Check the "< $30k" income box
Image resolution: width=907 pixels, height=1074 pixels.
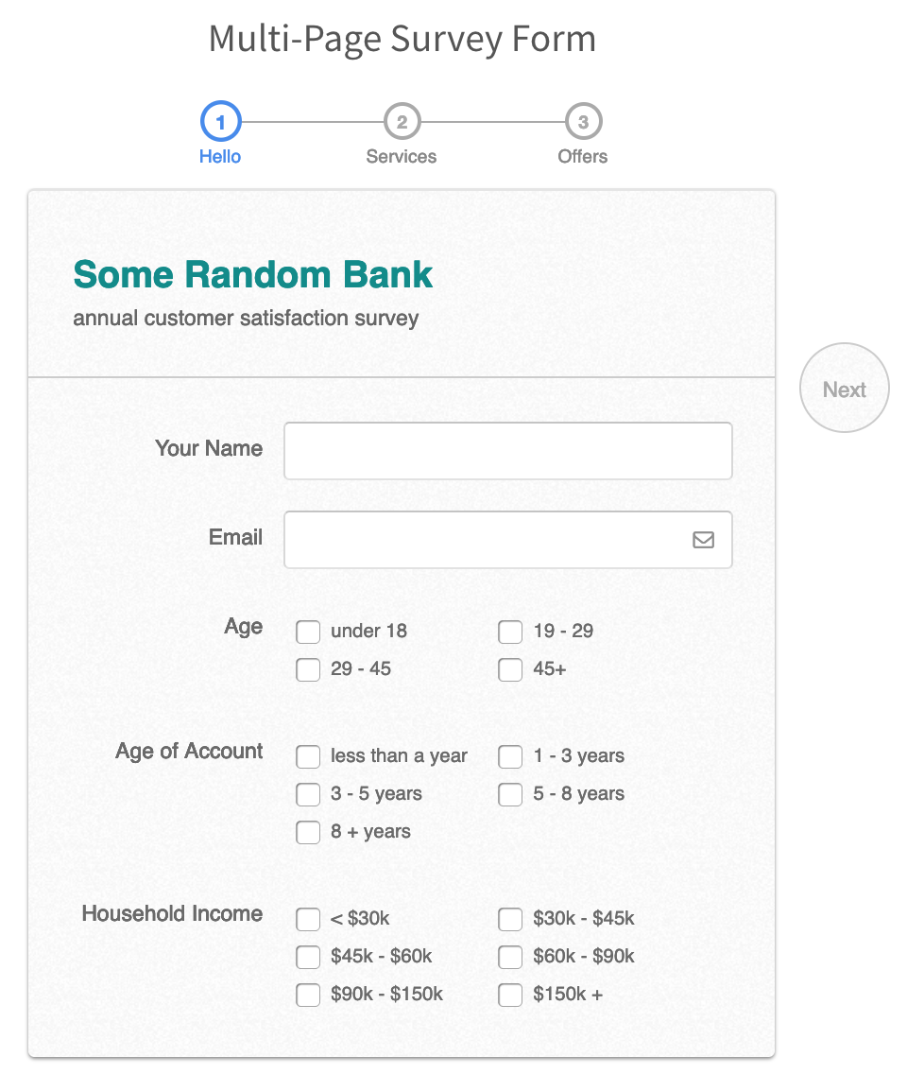[x=308, y=919]
